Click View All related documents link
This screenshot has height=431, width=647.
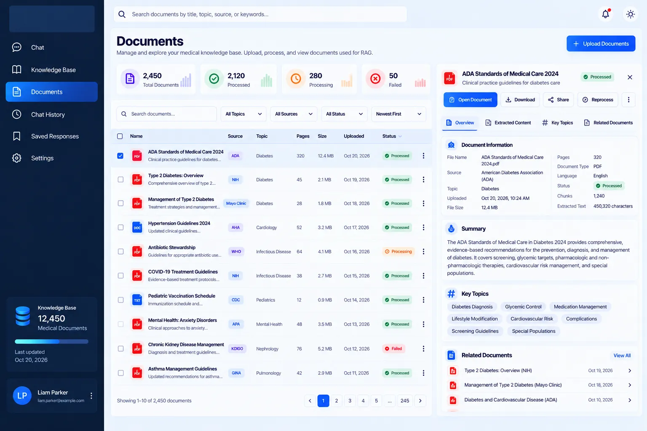tap(622, 356)
